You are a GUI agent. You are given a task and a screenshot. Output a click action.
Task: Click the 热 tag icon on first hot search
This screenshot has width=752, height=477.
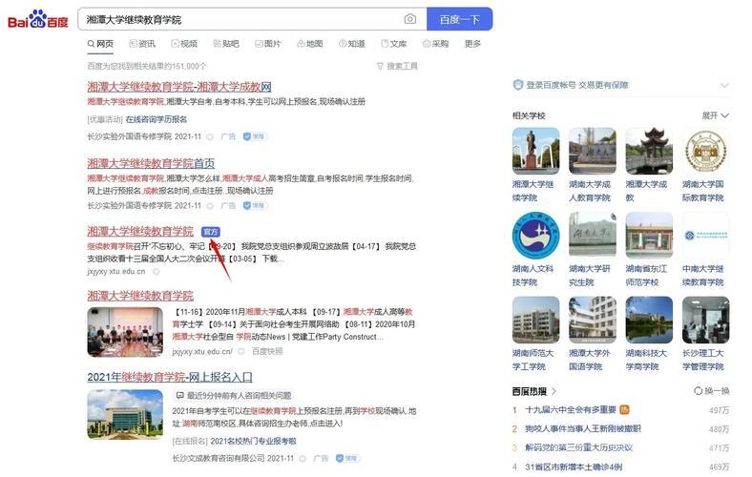(624, 410)
